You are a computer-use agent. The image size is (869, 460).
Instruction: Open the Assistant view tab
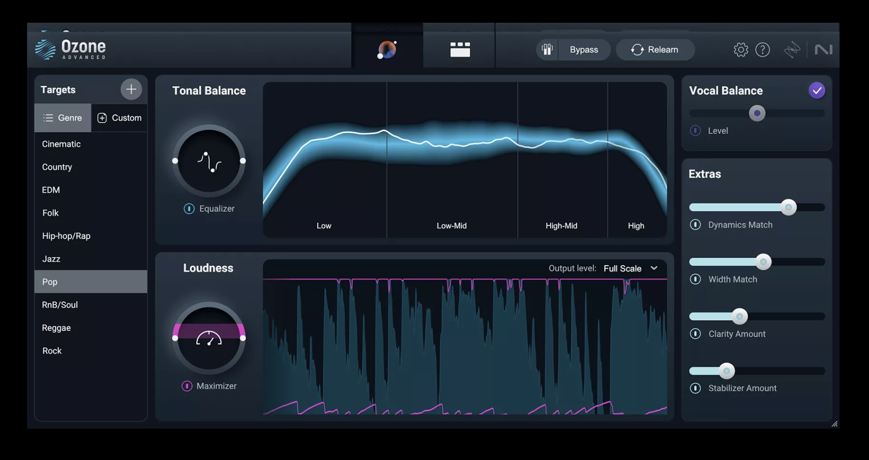(386, 49)
